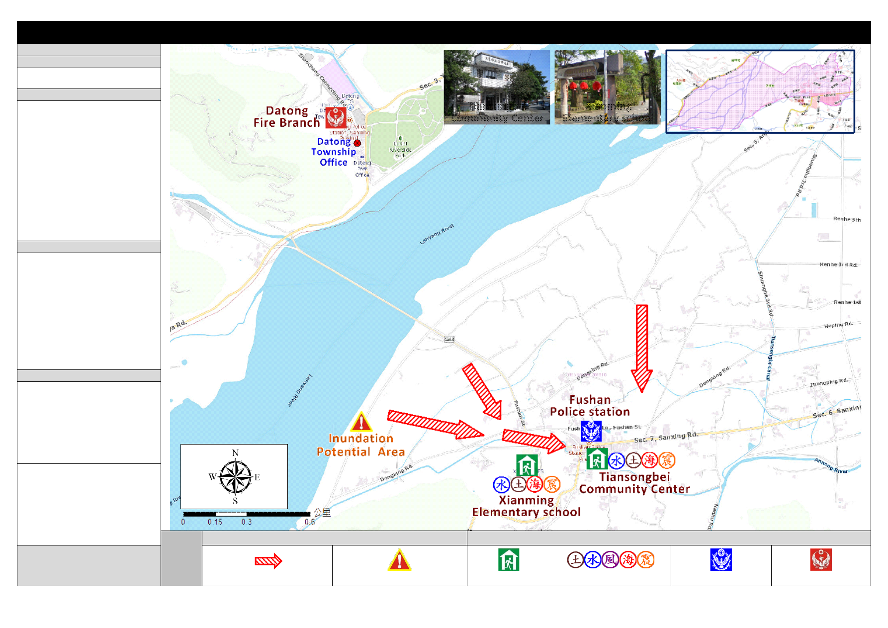
Task: Click the orange 震 symbol next to Tiansongbei shelter
Action: click(667, 461)
